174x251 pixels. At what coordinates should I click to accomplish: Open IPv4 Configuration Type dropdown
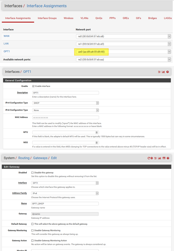pyautogui.click(x=65, y=103)
